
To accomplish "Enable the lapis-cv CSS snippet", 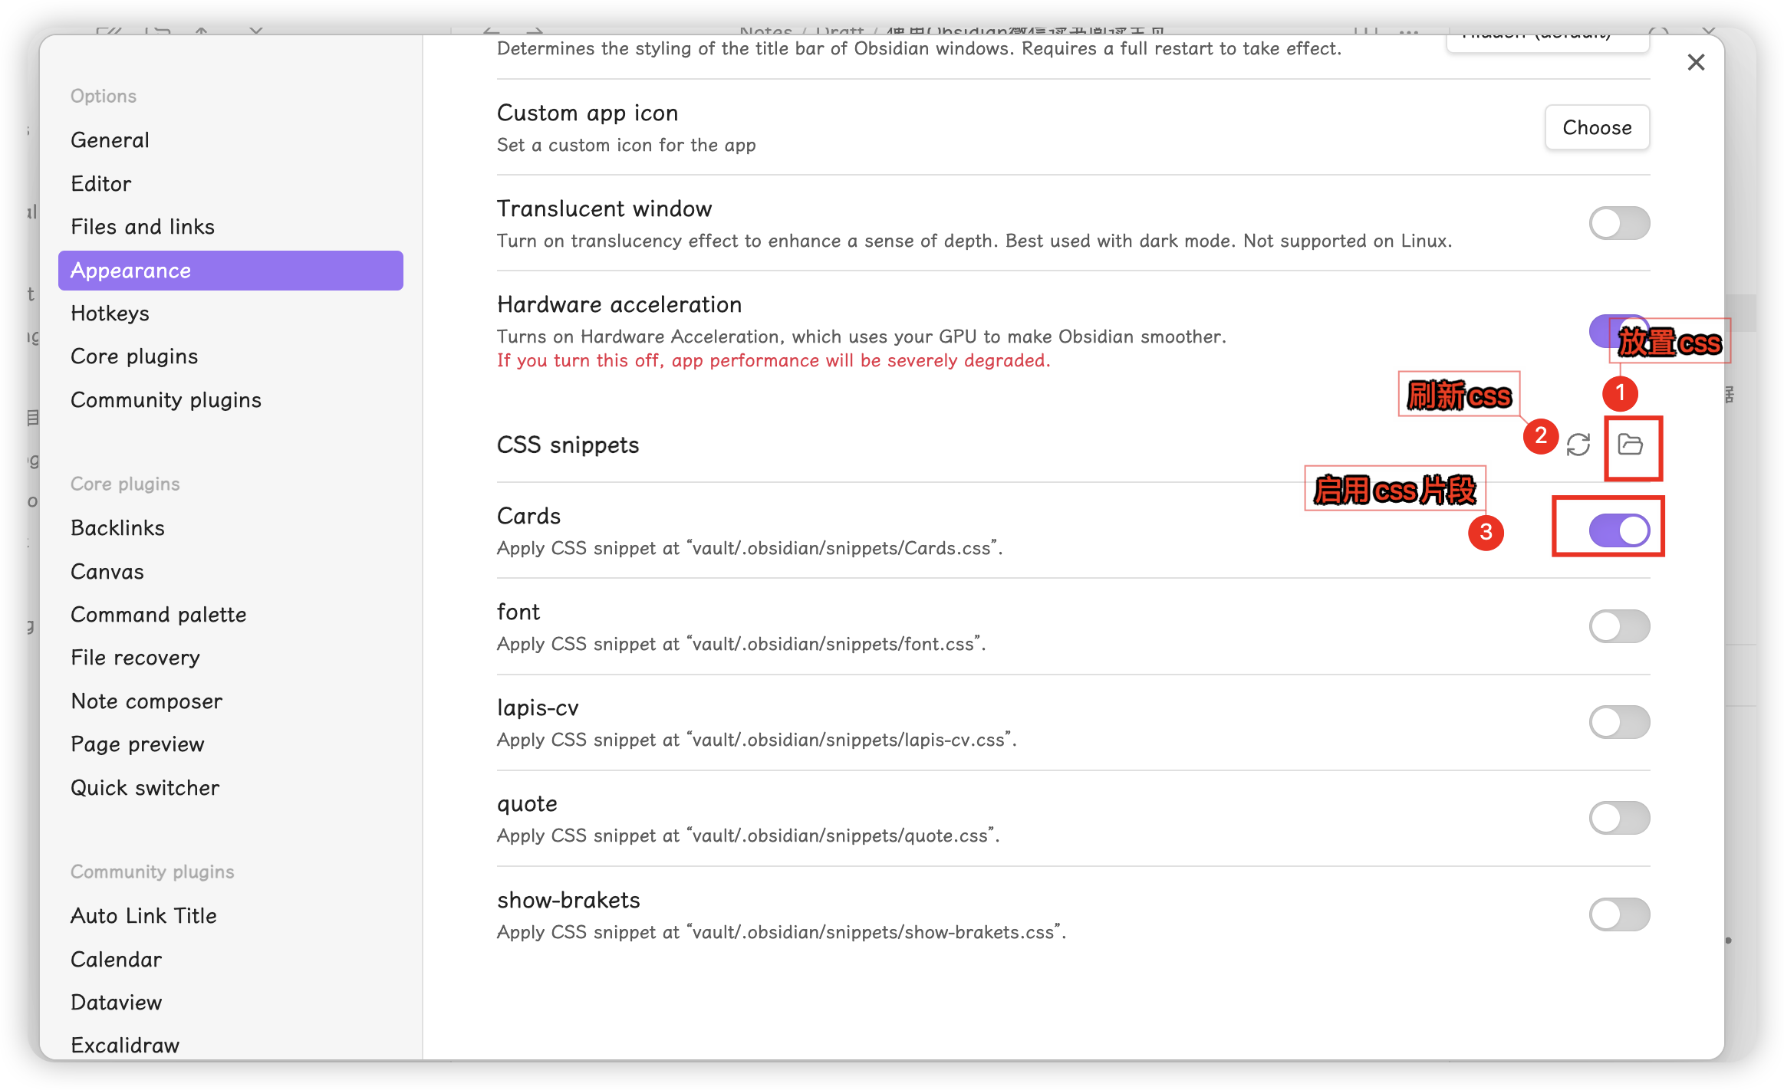I will click(x=1619, y=722).
